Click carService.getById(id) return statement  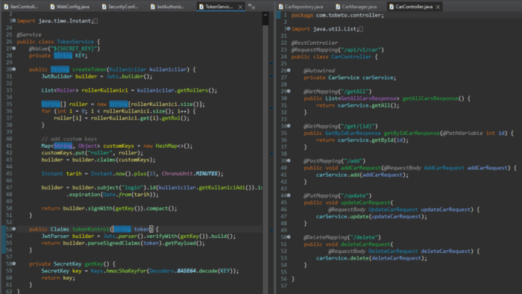click(362, 140)
